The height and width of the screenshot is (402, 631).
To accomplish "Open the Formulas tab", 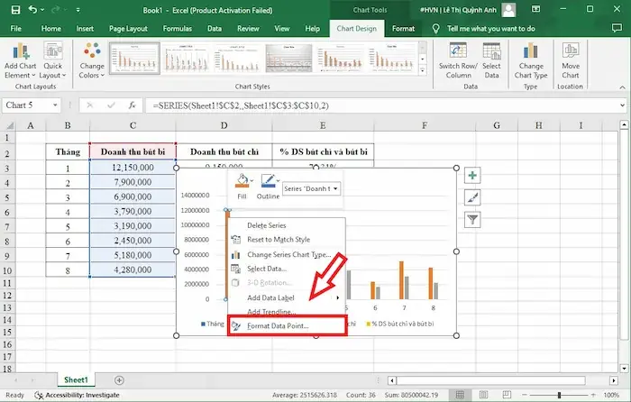I will click(x=177, y=29).
